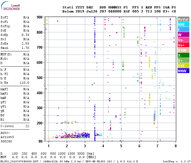Click the h`F2 parameter label
The height and width of the screenshot is (163, 191).
coord(4,74)
